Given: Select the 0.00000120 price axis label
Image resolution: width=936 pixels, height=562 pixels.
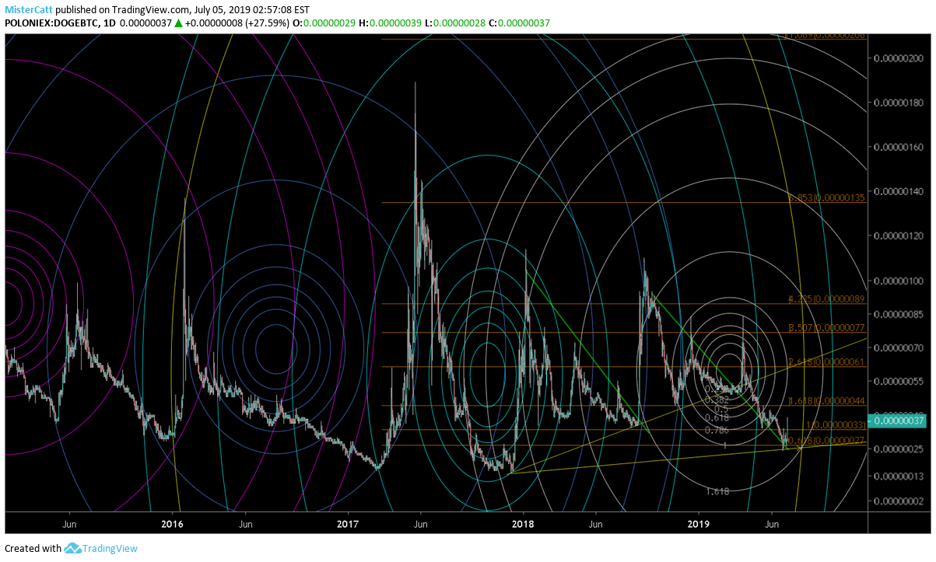Looking at the screenshot, I should [899, 236].
